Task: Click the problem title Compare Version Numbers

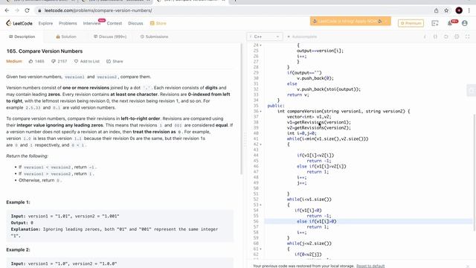Action: point(45,51)
